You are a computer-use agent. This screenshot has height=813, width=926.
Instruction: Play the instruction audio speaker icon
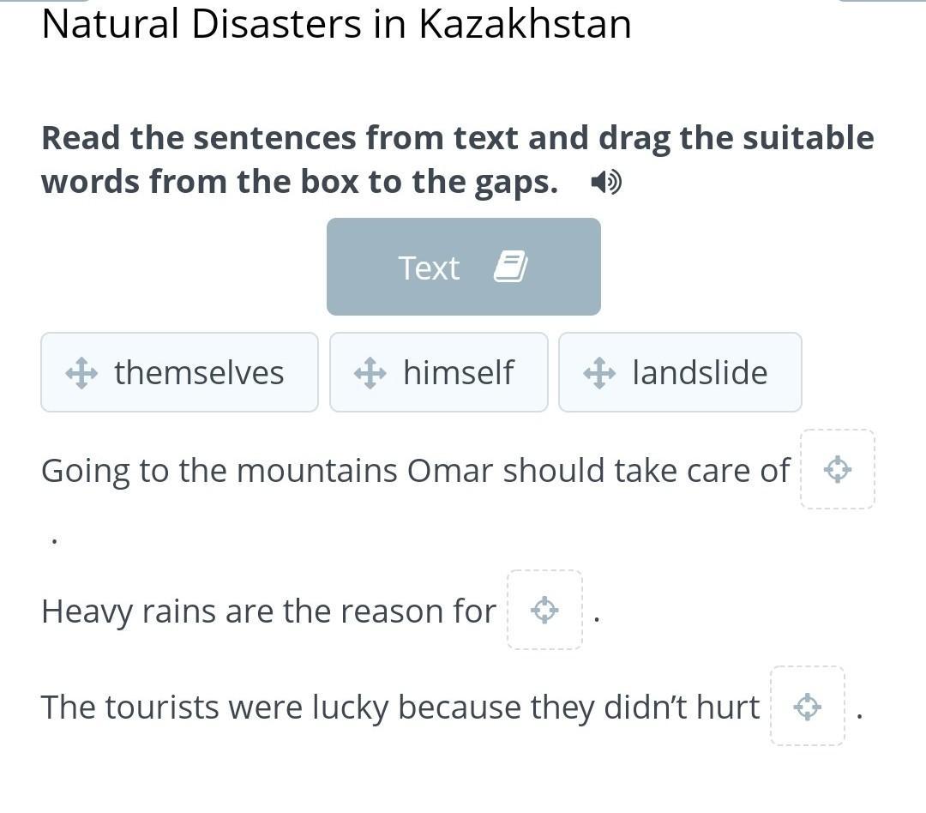[x=606, y=182]
